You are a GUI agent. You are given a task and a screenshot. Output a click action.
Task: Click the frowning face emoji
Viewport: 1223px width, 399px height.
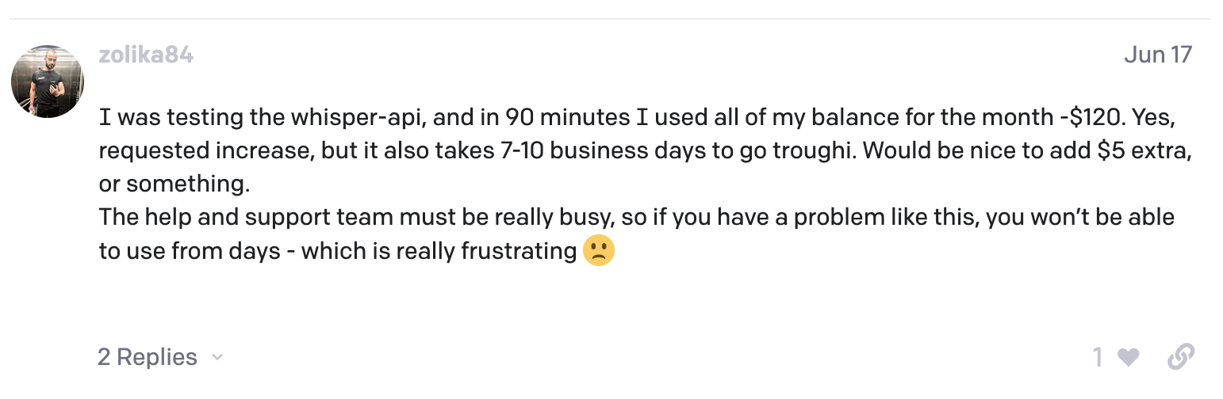pos(599,251)
